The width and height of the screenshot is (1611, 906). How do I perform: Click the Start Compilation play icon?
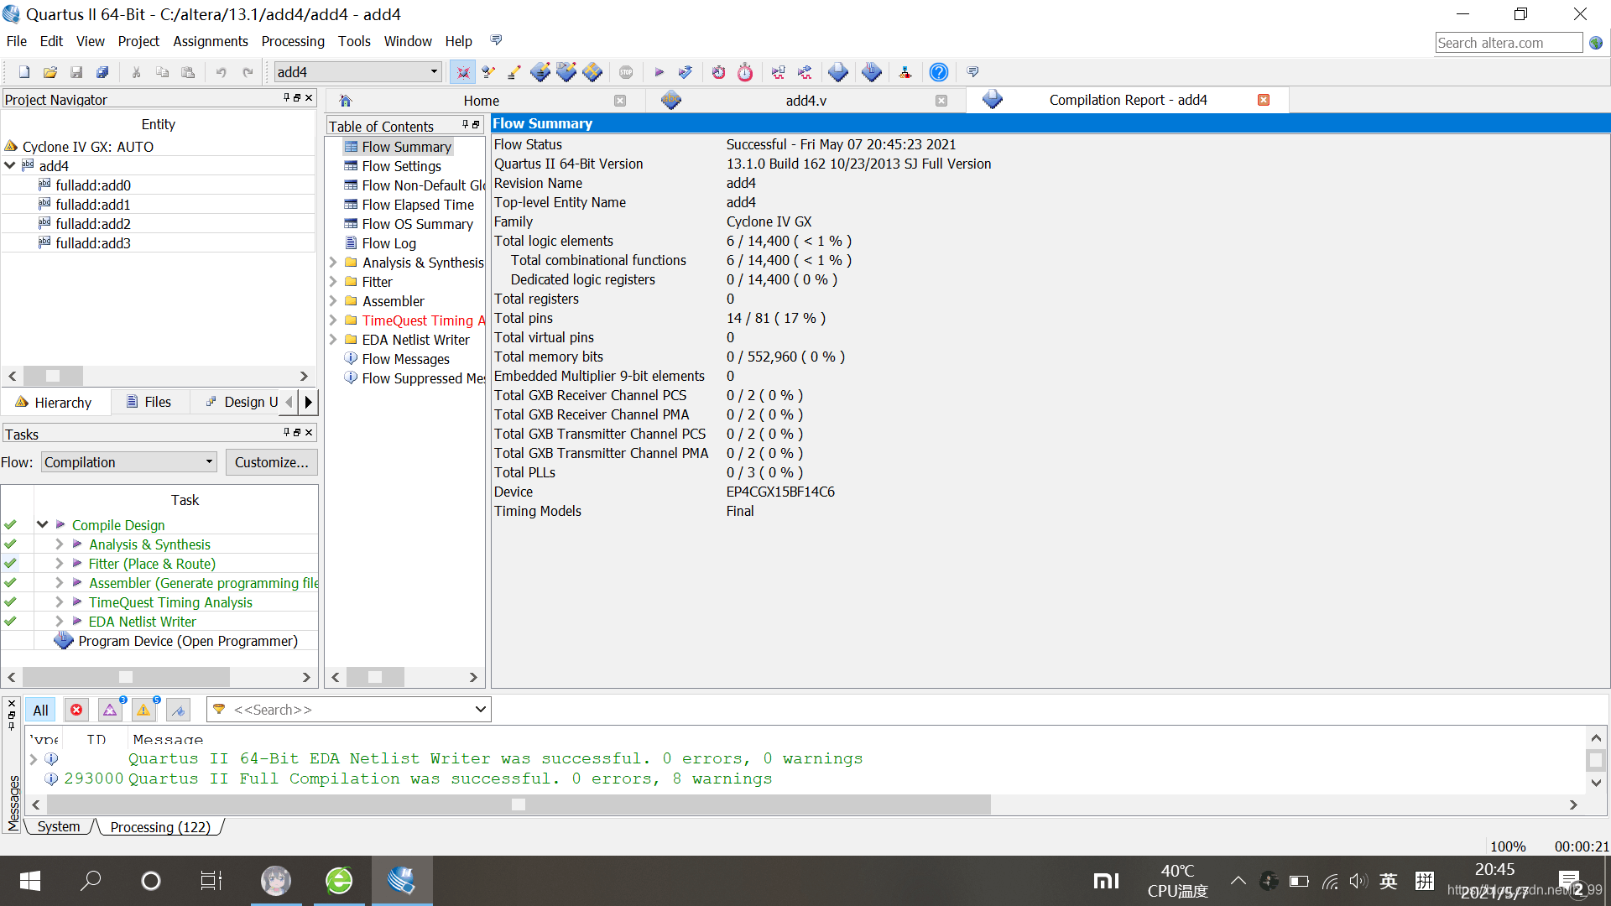point(659,73)
